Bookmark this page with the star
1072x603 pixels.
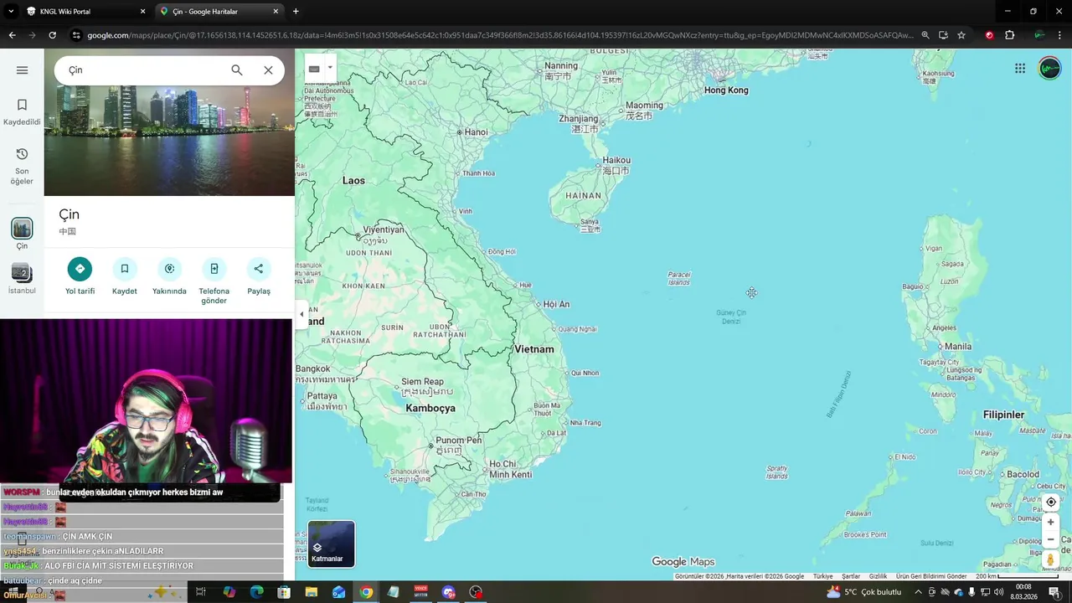[x=961, y=35]
